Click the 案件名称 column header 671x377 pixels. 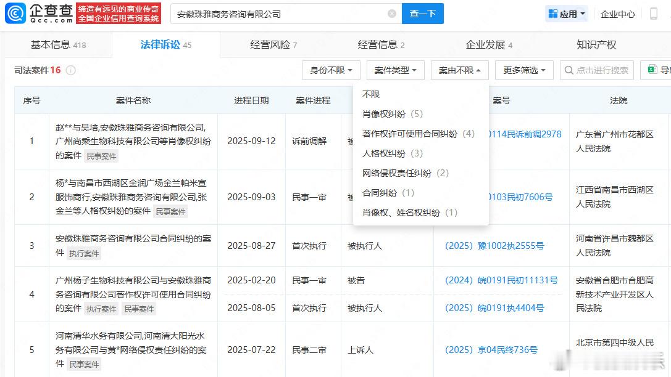133,100
